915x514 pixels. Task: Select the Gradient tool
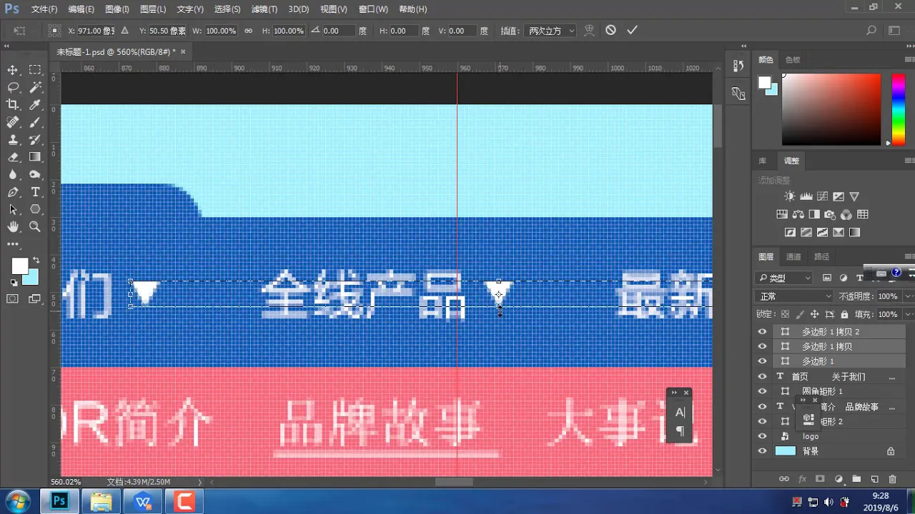click(x=35, y=157)
